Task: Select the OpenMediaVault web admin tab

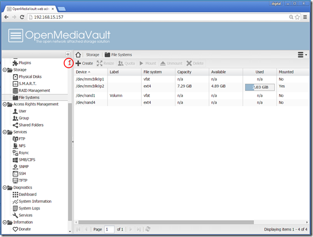Action: pyautogui.click(x=31, y=9)
